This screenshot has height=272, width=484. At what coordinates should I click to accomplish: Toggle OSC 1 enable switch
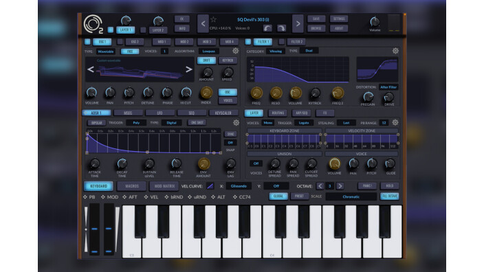point(87,42)
